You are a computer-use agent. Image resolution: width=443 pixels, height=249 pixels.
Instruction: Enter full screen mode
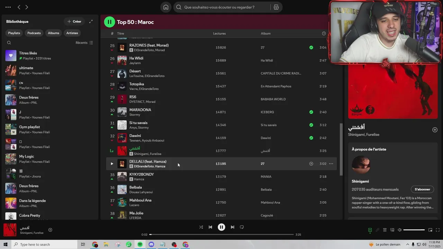(438, 230)
